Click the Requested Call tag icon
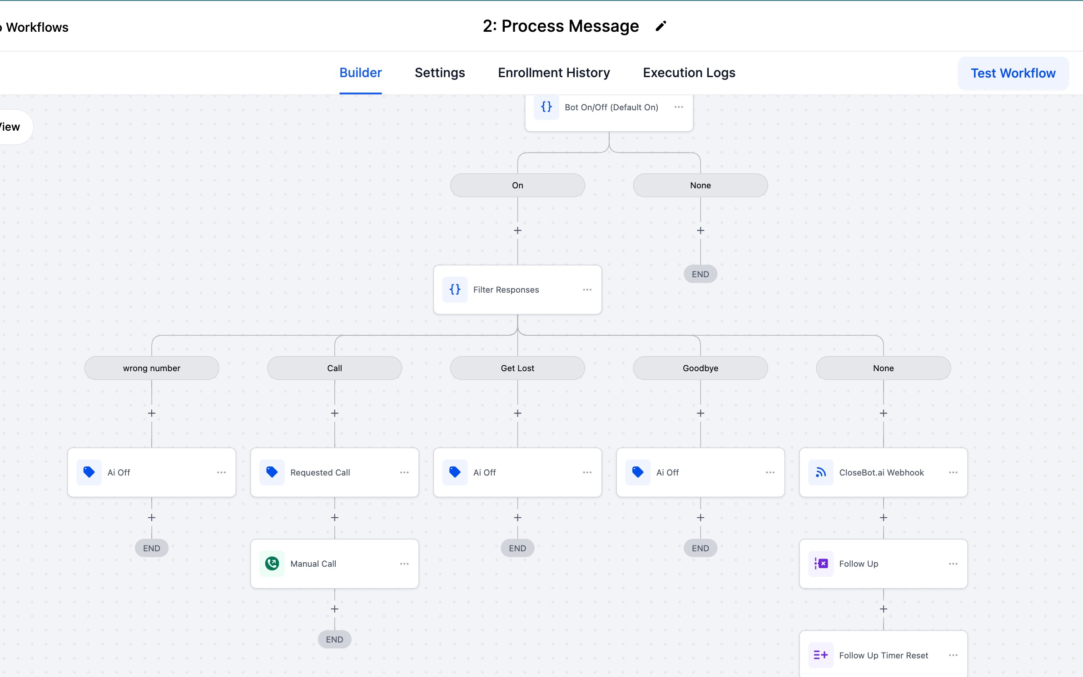Screen dimensions: 1083x677 tap(272, 472)
